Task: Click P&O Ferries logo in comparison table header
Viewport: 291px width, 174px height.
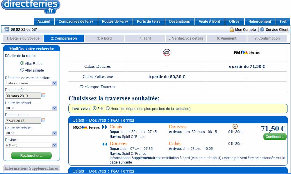Action: point(247,53)
